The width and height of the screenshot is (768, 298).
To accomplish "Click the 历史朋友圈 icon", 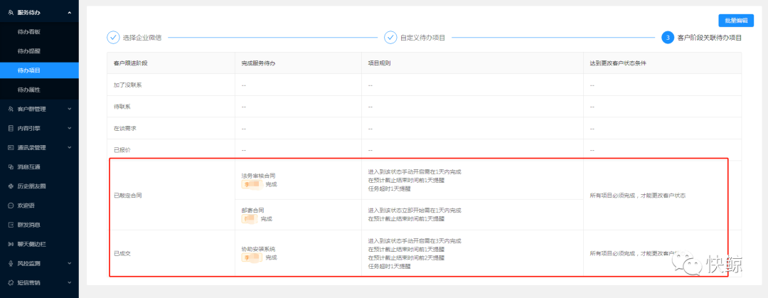I will click(x=10, y=186).
